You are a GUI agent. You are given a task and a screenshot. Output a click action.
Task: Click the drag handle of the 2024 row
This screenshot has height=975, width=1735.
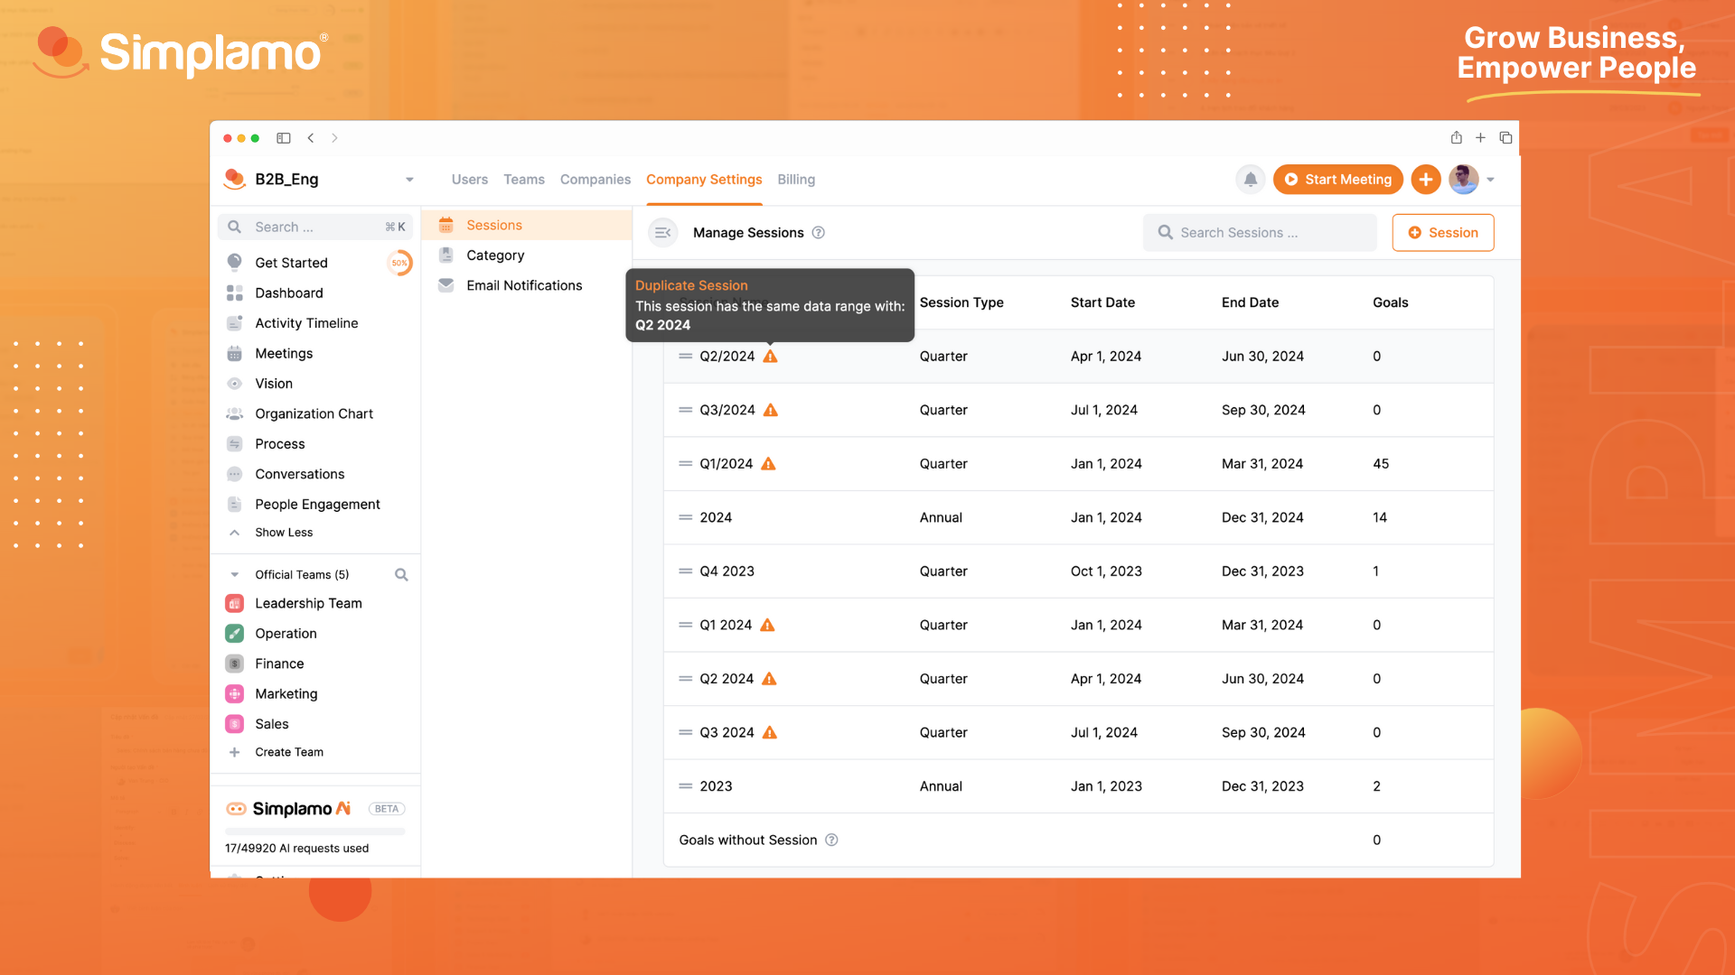tap(686, 517)
